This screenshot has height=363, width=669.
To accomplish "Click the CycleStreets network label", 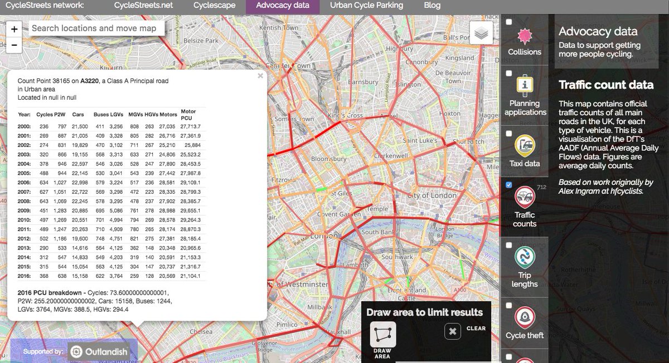I will pyautogui.click(x=44, y=6).
